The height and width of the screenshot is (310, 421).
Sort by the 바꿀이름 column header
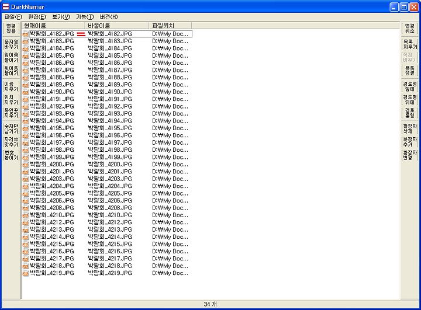click(x=117, y=26)
